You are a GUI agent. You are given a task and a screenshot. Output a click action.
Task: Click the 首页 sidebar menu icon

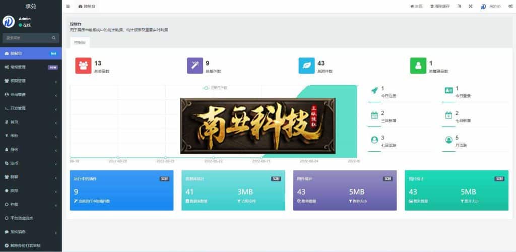[x=7, y=122]
